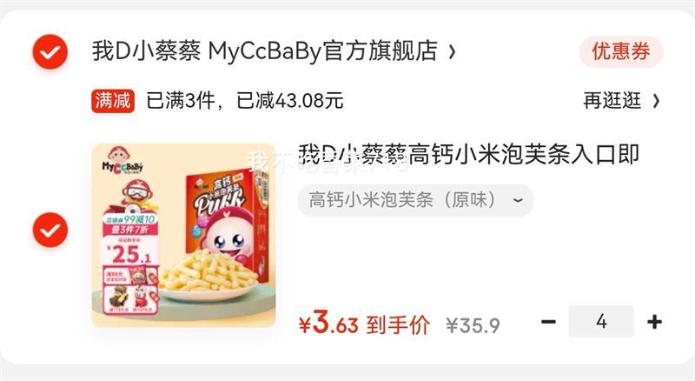The width and height of the screenshot is (695, 381).
Task: Deselect the Pukk puff product checkbox
Action: [x=50, y=230]
